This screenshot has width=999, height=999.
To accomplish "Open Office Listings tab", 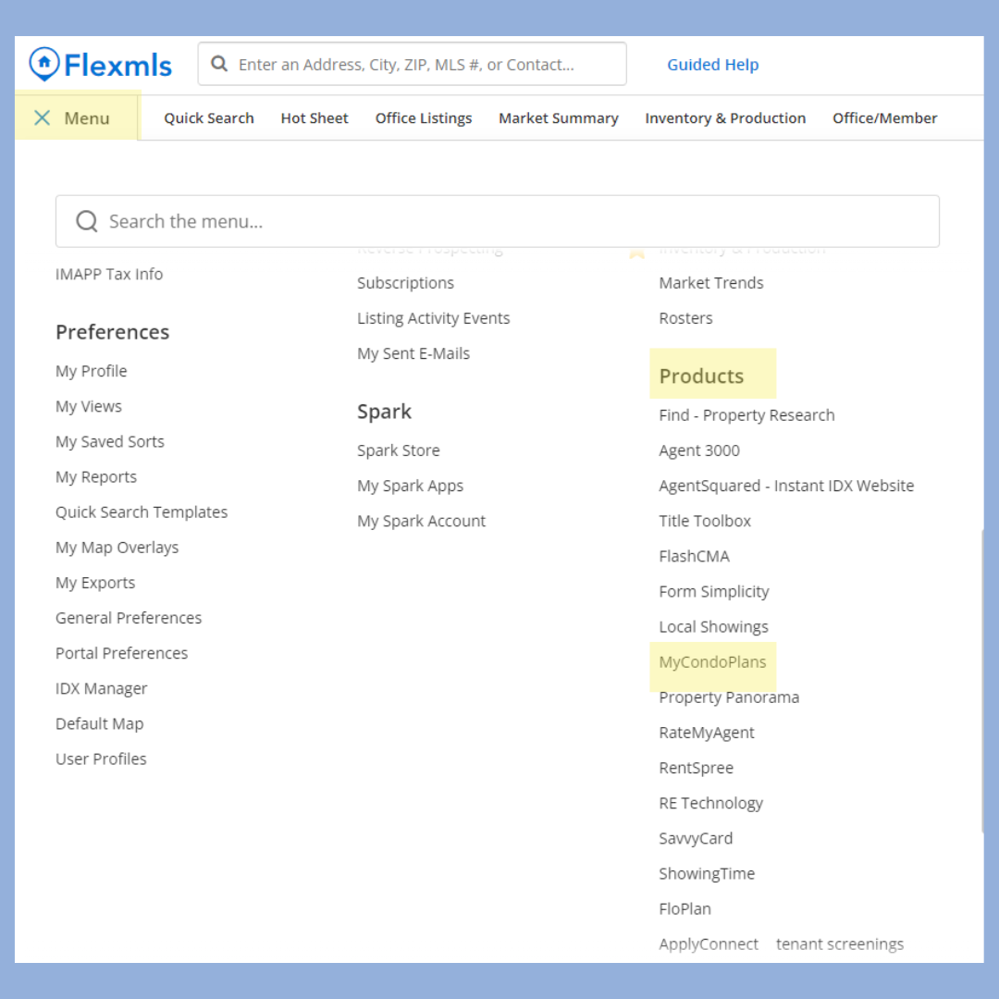I will point(424,118).
